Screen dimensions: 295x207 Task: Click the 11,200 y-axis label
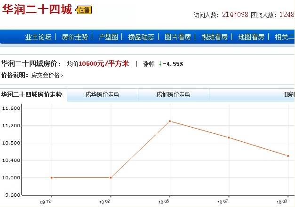pos(11,126)
